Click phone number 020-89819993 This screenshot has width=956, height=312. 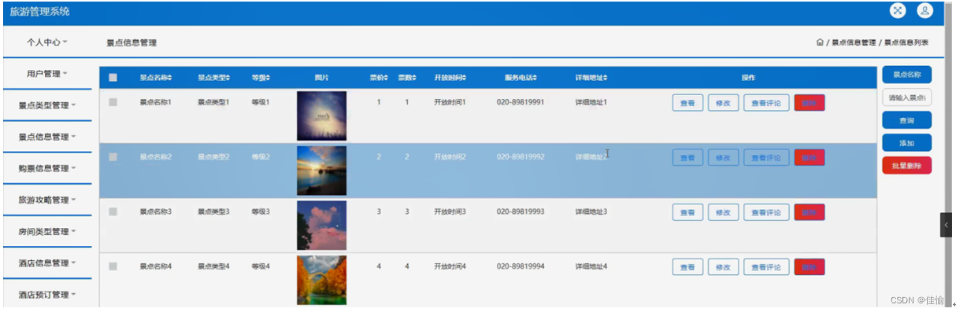pos(521,212)
